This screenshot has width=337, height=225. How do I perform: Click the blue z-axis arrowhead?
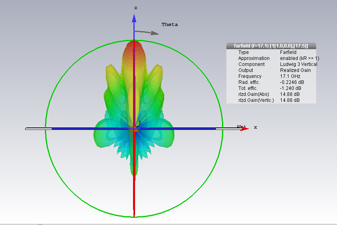(x=134, y=18)
